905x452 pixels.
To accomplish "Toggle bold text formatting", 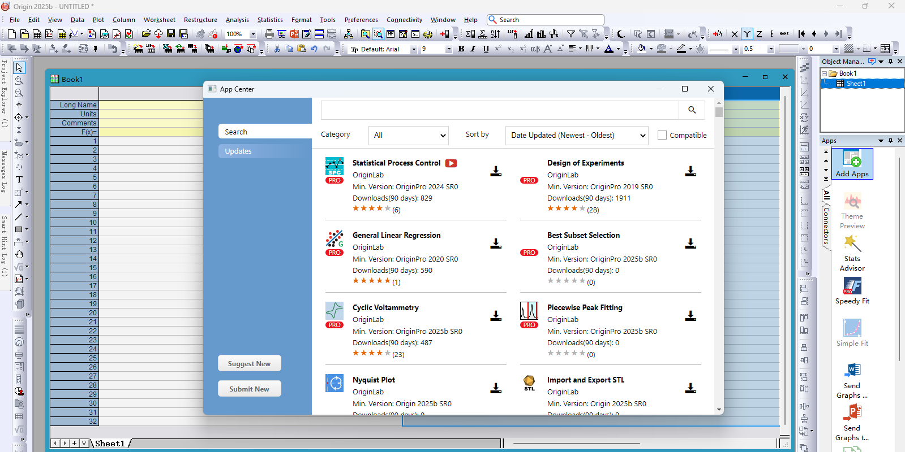I will click(x=461, y=49).
